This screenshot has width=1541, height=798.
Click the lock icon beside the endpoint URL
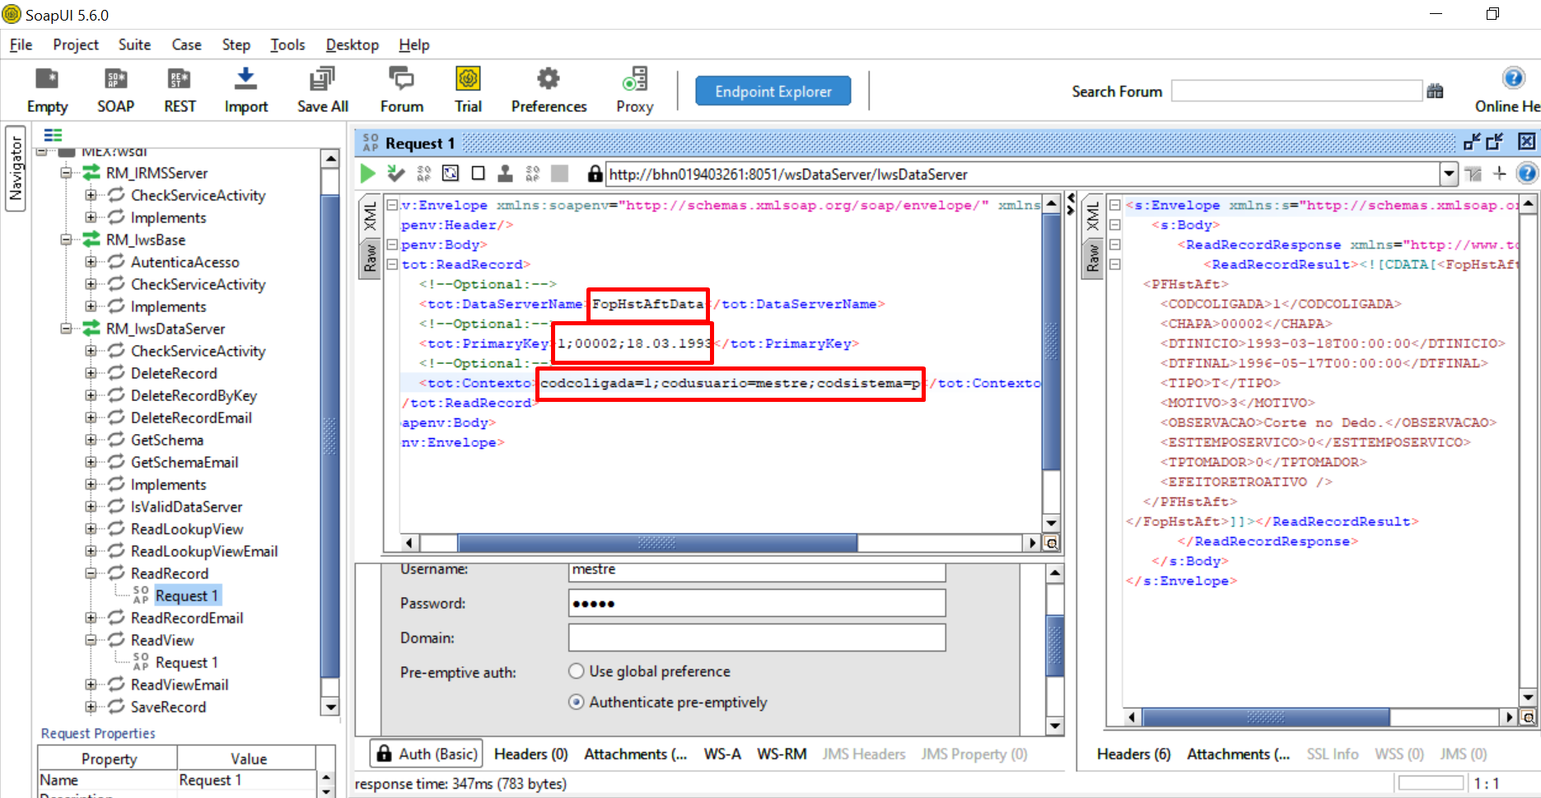pyautogui.click(x=595, y=173)
